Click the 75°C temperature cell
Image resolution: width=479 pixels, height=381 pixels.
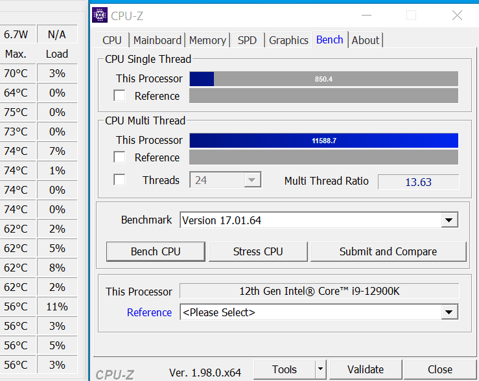pos(18,112)
